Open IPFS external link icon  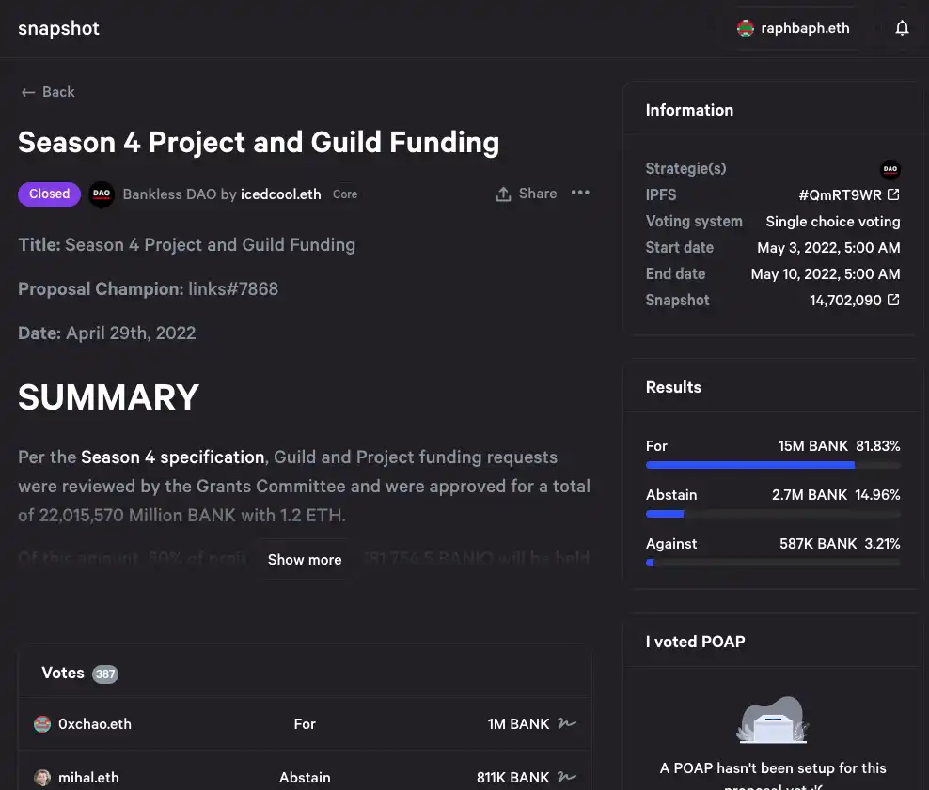pyautogui.click(x=893, y=194)
